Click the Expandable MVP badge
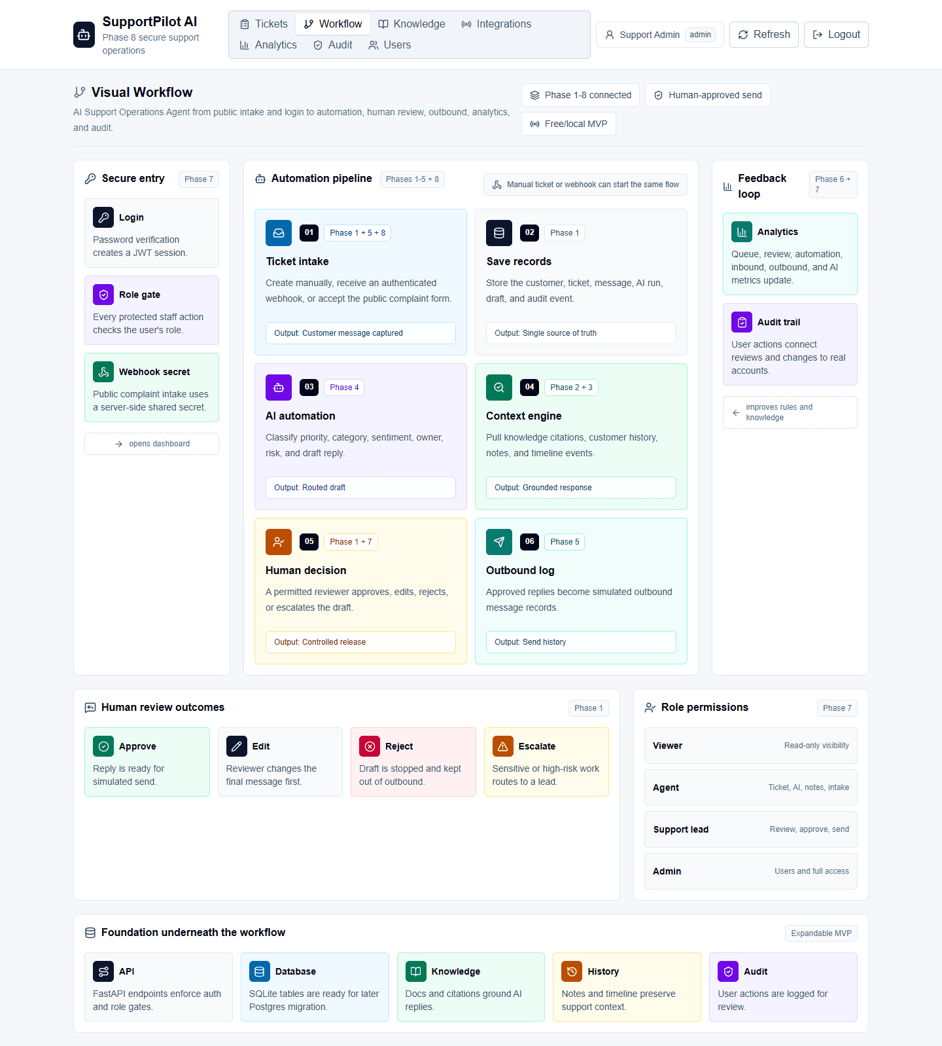 click(821, 933)
